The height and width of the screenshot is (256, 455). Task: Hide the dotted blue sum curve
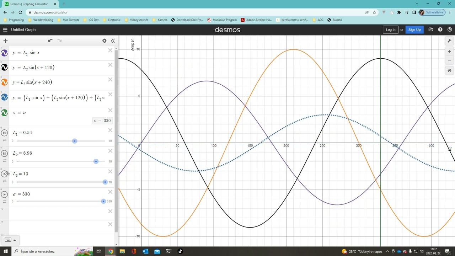(x=4, y=97)
